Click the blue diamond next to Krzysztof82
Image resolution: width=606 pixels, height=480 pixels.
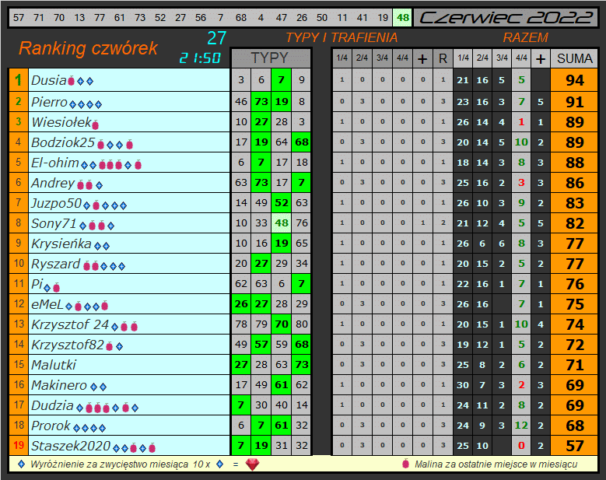coord(120,346)
